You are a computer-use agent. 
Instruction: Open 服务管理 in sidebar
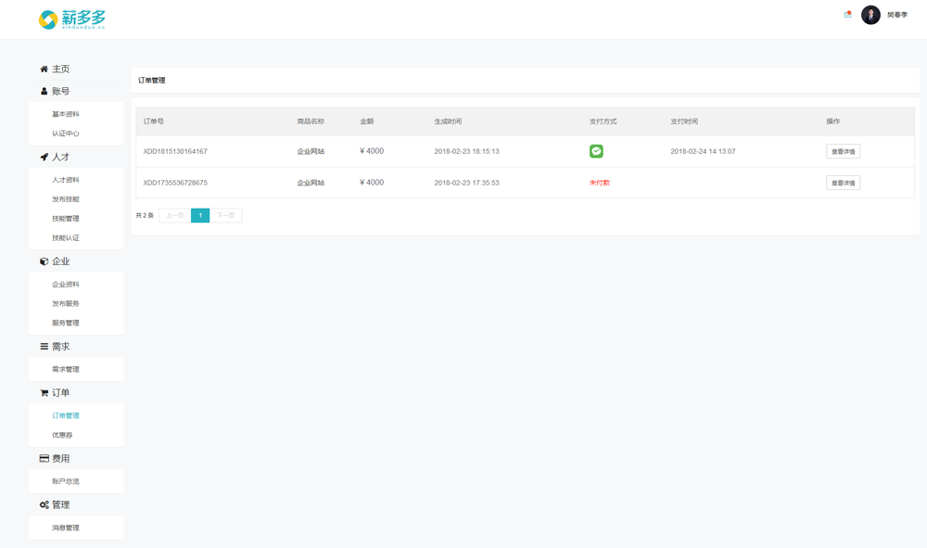click(66, 323)
